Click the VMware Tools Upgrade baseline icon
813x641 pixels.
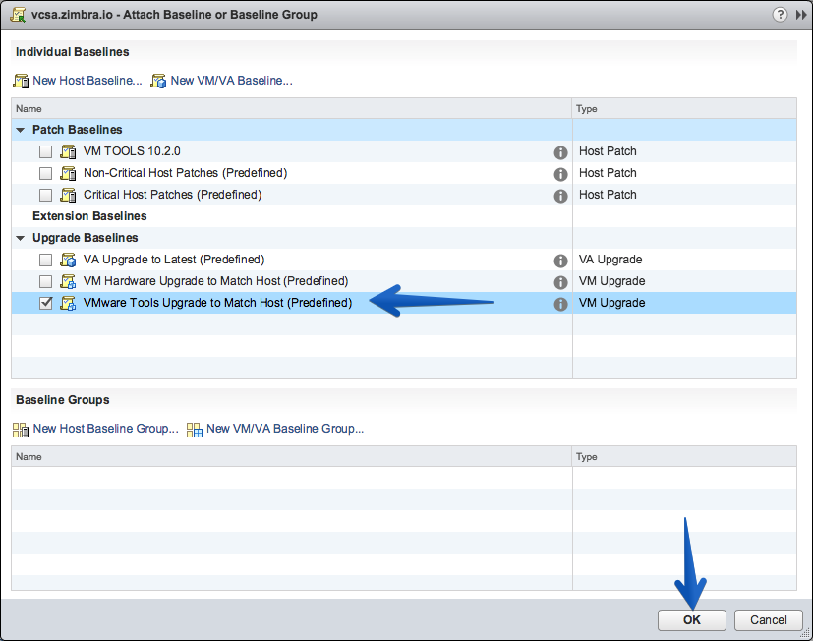click(x=68, y=304)
